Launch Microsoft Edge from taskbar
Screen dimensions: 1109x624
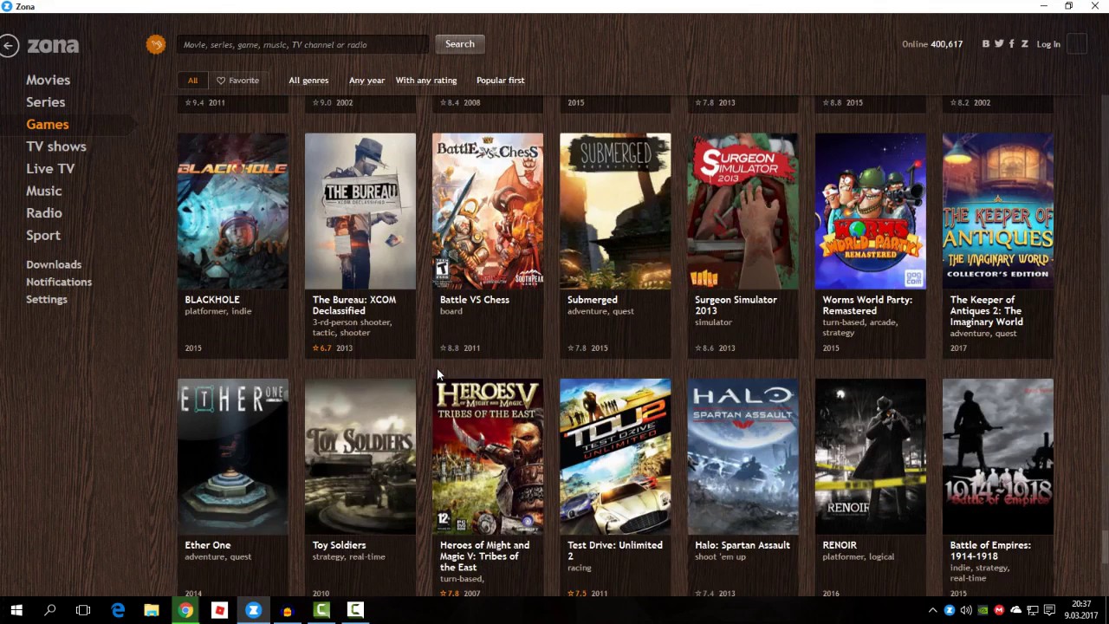click(x=118, y=610)
